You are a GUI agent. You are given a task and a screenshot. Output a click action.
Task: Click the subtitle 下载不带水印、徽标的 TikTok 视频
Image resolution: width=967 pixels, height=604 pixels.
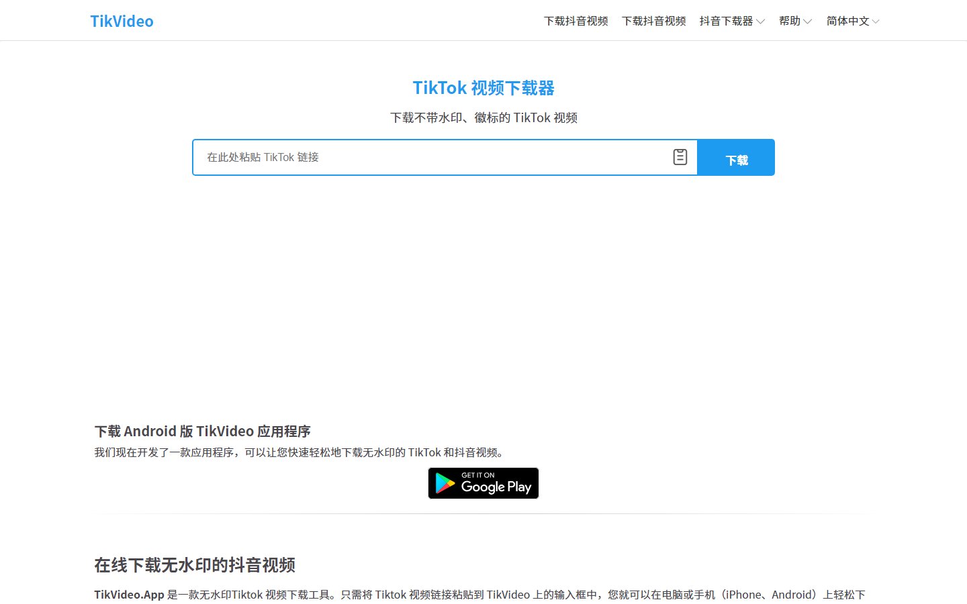coord(483,117)
